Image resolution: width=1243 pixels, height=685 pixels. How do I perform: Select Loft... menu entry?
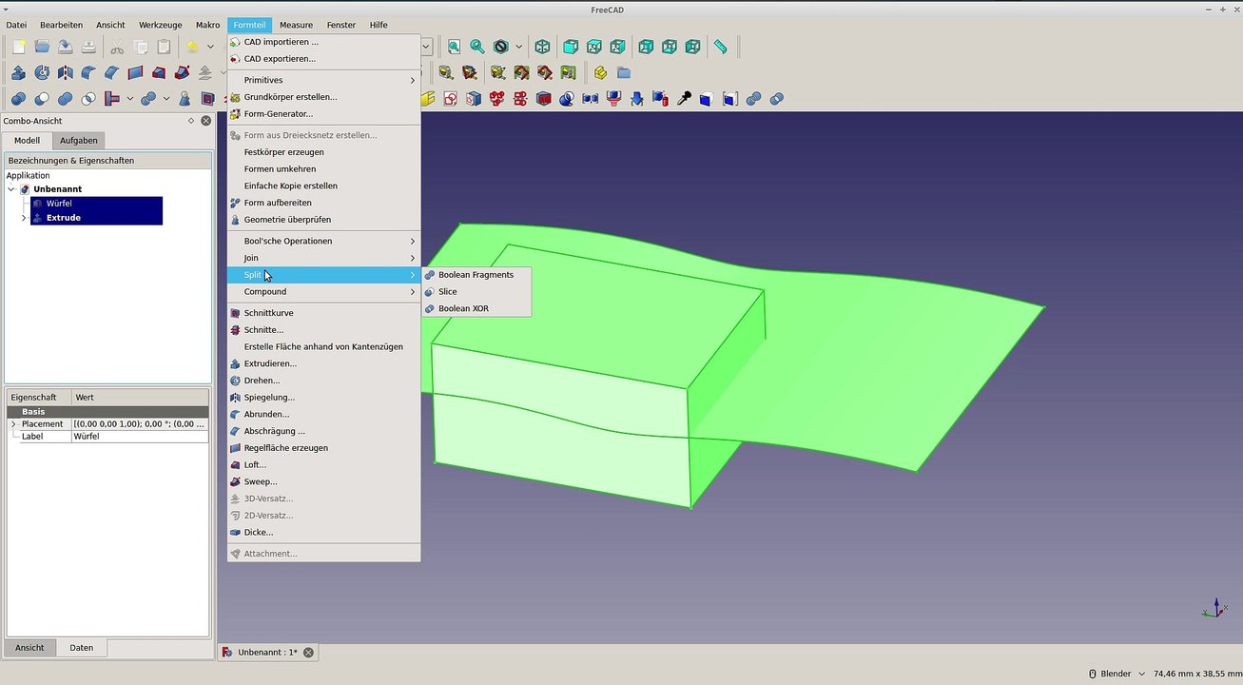(323, 465)
